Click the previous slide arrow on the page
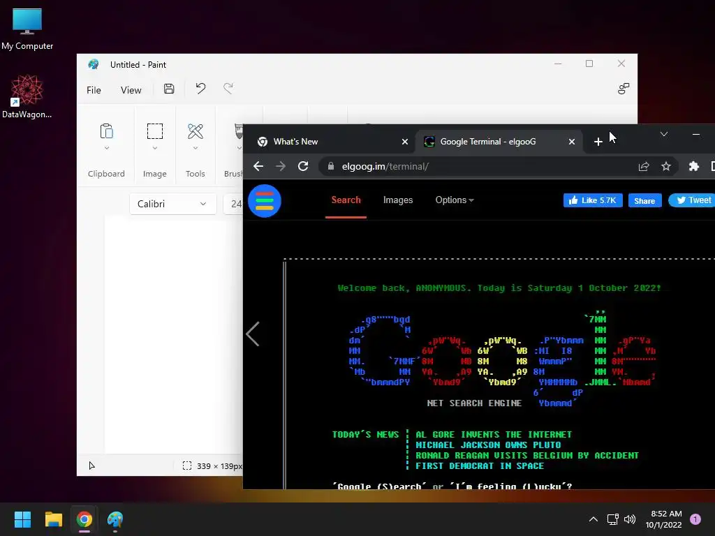This screenshot has width=715, height=536. tap(253, 334)
